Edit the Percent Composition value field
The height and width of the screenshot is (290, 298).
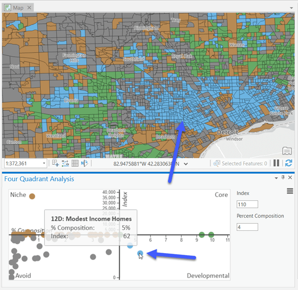247,227
